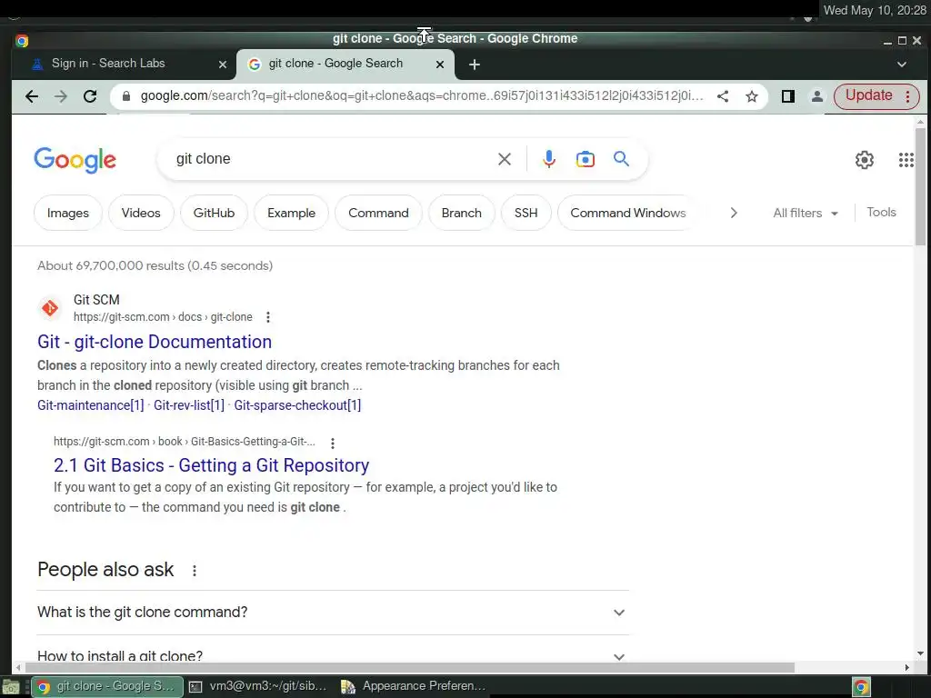Click the address bar URL
The height and width of the screenshot is (698, 931).
tap(422, 96)
